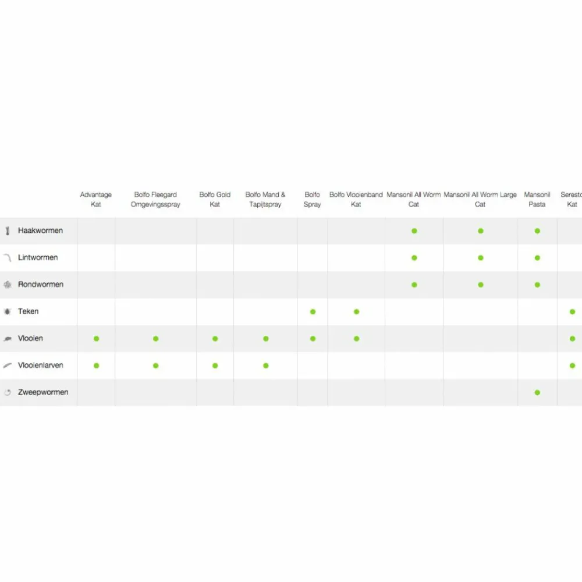Click the Haakwormen hookworm icon
Image resolution: width=582 pixels, height=582 pixels.
click(8, 231)
